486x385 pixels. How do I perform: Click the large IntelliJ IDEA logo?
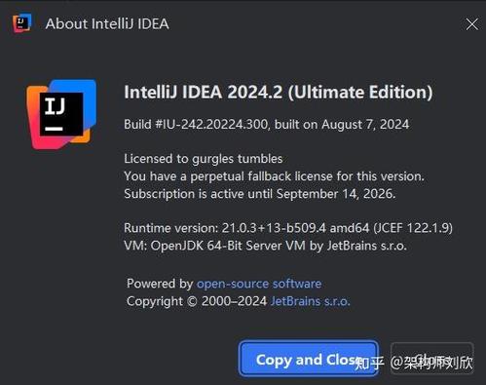(61, 114)
